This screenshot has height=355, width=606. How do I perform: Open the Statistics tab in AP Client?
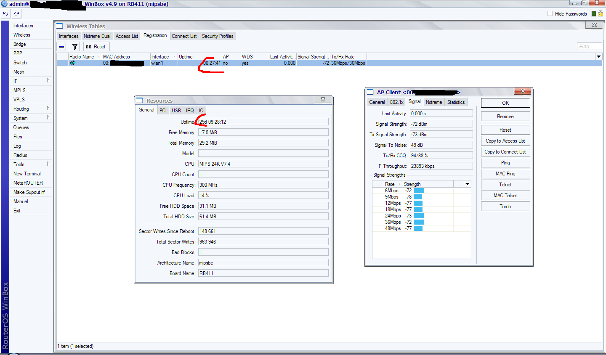[x=456, y=102]
